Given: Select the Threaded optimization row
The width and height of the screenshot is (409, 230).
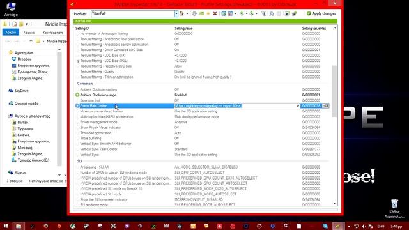Looking at the screenshot, I should [x=202, y=133].
